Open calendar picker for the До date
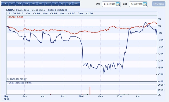This screenshot has height=102, width=169. point(145,4)
